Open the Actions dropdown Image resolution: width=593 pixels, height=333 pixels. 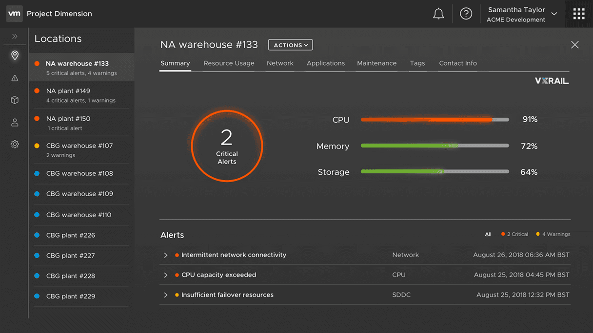(290, 45)
